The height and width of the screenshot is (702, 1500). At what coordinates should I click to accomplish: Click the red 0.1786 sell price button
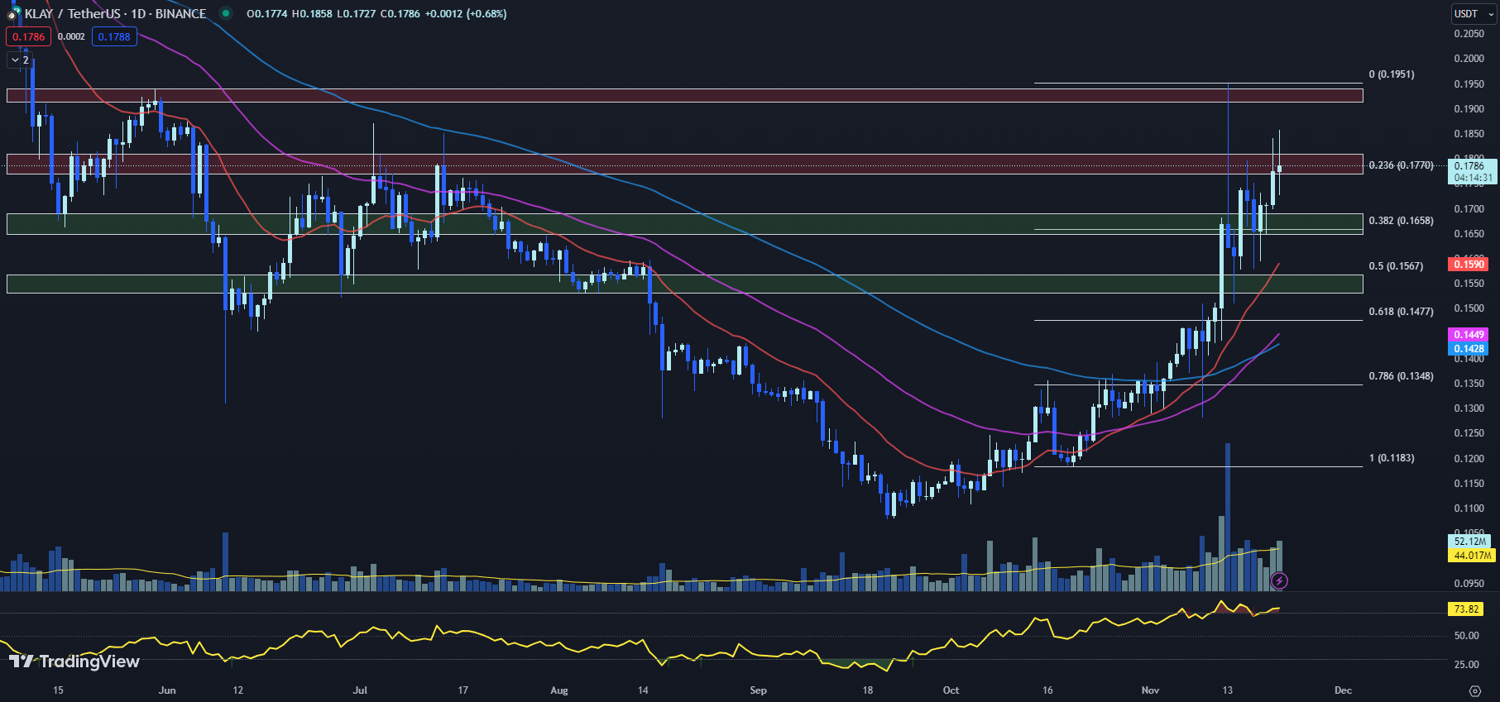pyautogui.click(x=29, y=37)
